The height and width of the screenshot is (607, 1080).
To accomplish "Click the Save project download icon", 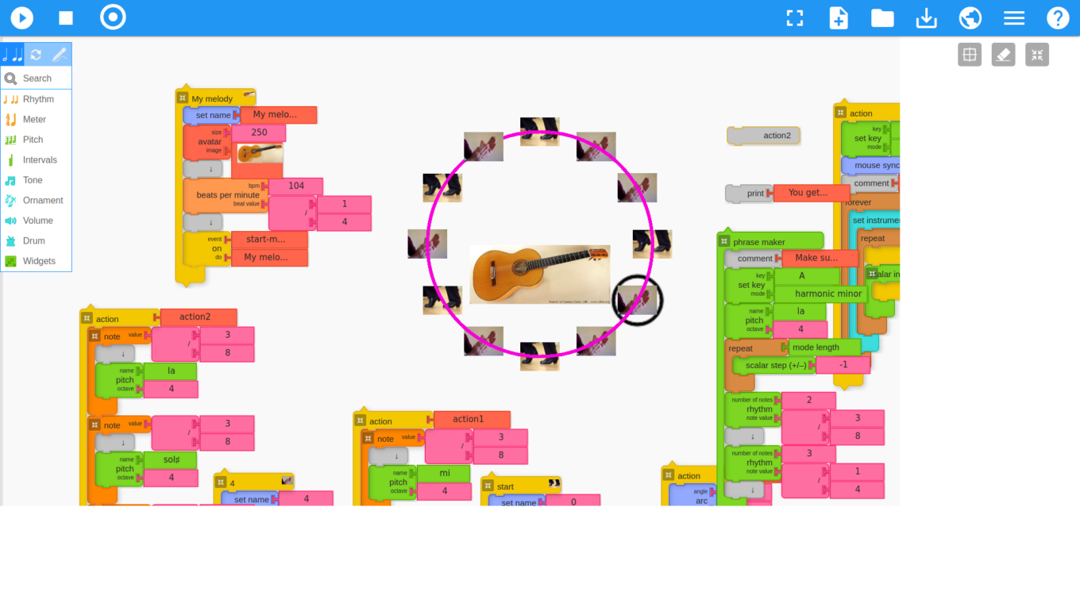I will [926, 17].
